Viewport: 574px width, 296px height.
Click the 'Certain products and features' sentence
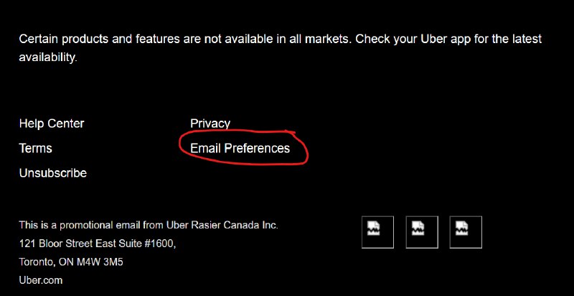[x=186, y=39]
